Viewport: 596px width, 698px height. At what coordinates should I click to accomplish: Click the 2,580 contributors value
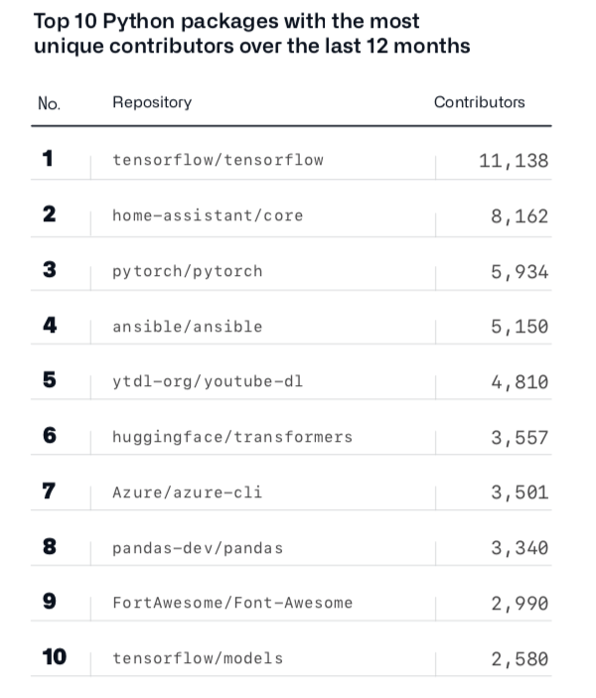[x=519, y=658]
